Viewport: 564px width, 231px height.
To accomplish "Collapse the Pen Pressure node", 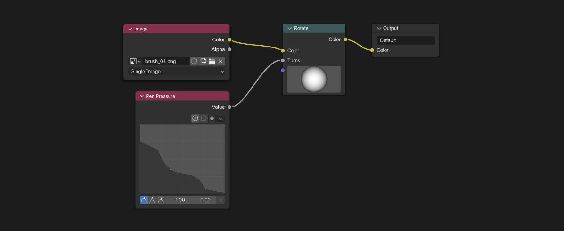I will point(142,96).
